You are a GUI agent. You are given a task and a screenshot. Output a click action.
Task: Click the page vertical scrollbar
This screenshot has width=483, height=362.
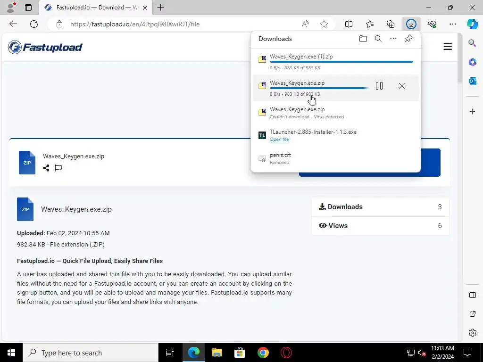coord(459,58)
